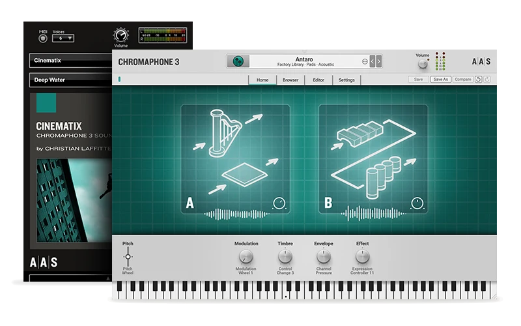Go to previous preset with left arrow
Viewport: 521px width, 326px height.
pos(372,61)
